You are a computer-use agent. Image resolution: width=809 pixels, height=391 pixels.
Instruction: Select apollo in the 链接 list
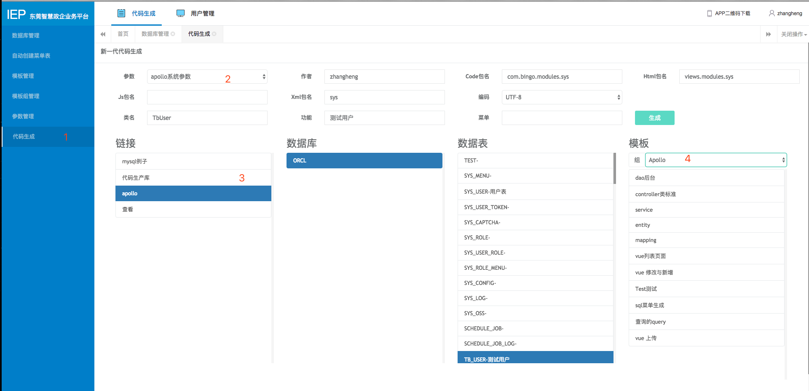193,194
